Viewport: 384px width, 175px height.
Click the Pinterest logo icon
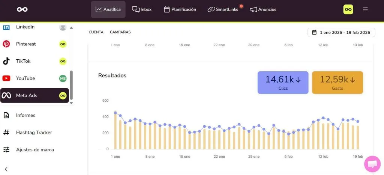click(x=6, y=44)
